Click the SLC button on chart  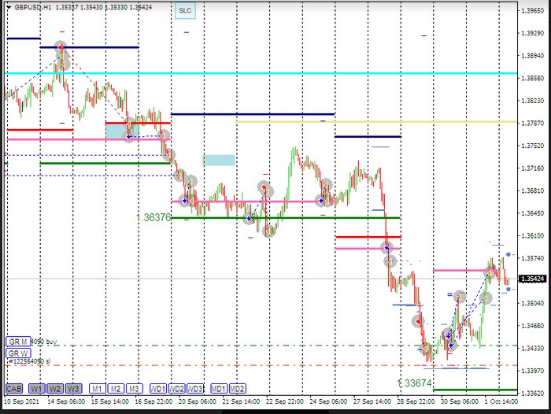point(185,11)
